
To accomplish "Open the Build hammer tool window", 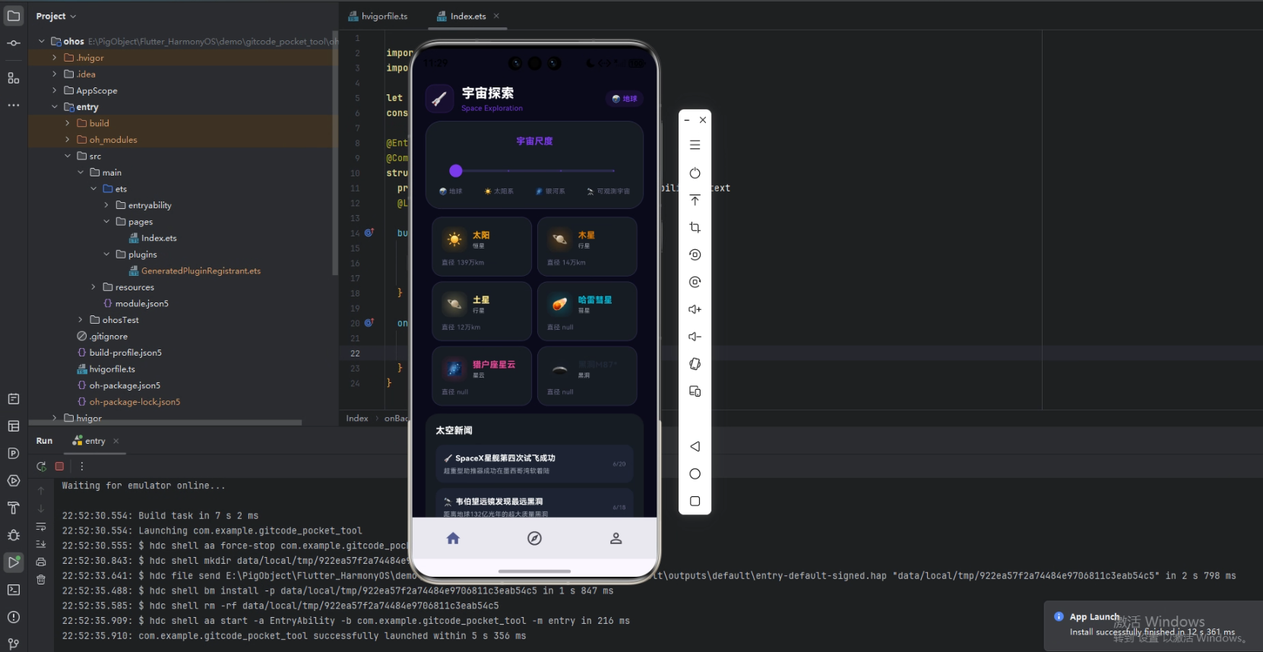I will pyautogui.click(x=14, y=508).
